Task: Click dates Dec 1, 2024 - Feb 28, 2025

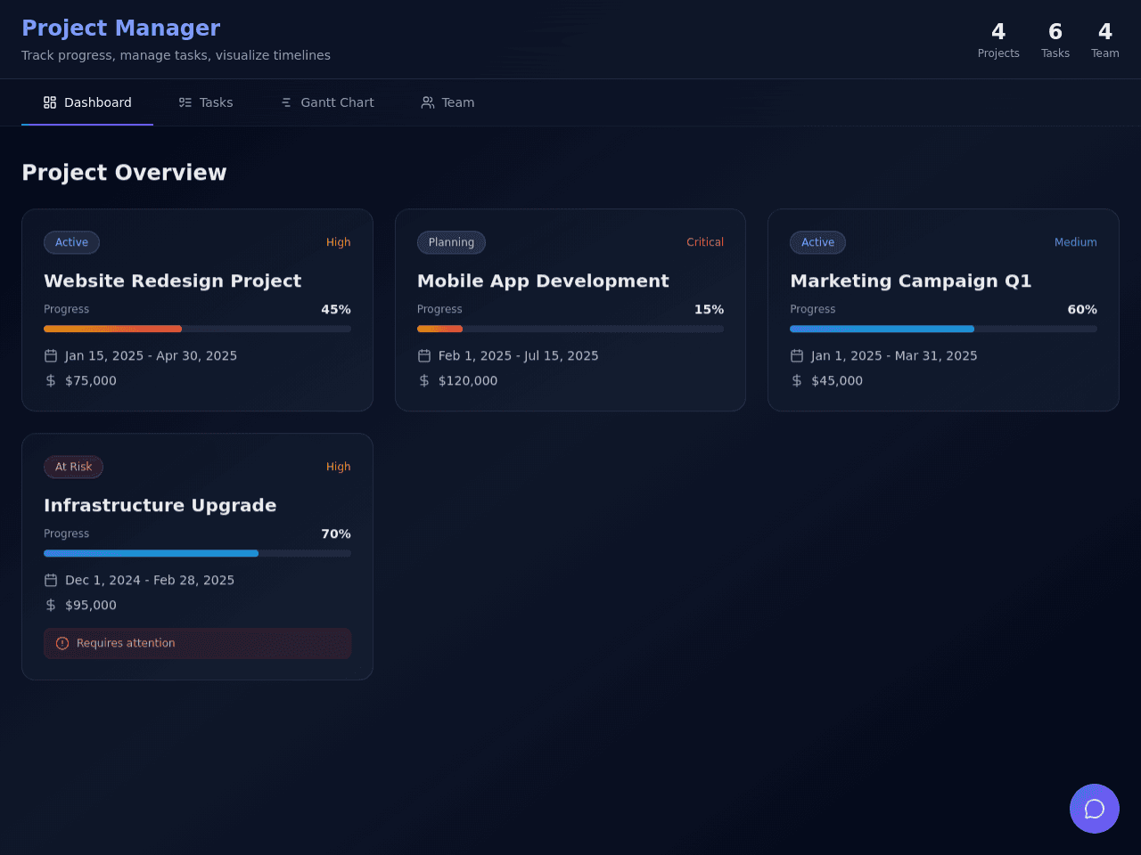Action: coord(150,580)
